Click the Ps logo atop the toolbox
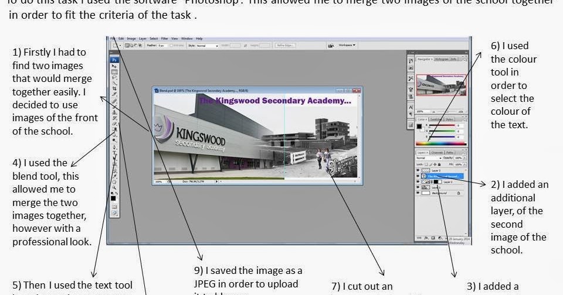This screenshot has width=563, height=295. pos(114,60)
